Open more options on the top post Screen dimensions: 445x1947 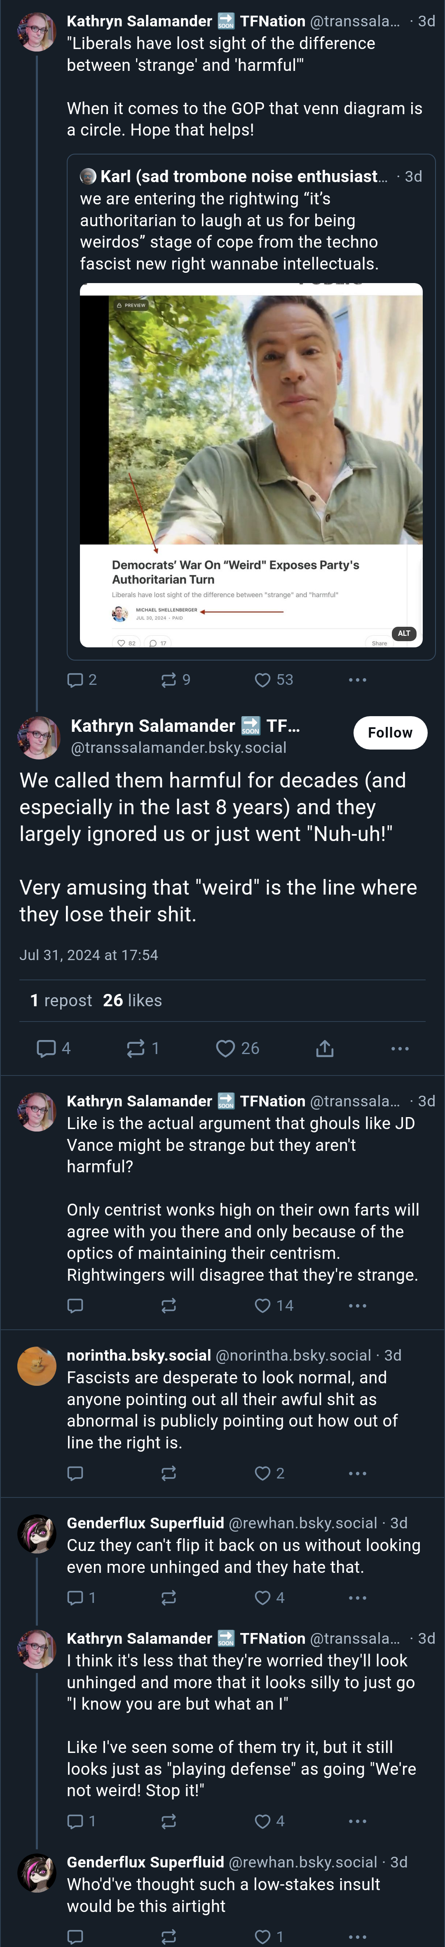pyautogui.click(x=357, y=679)
